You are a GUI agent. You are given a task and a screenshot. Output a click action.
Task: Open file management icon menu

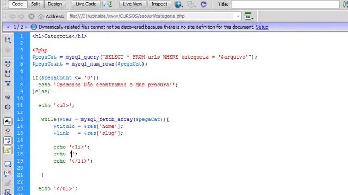point(191,4)
